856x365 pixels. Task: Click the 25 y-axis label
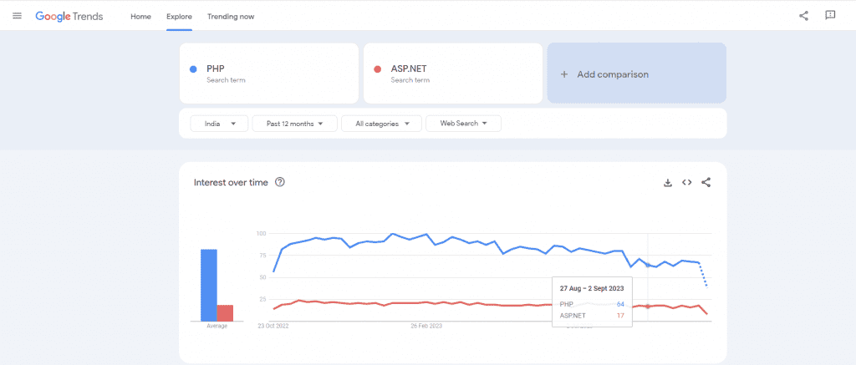point(262,300)
